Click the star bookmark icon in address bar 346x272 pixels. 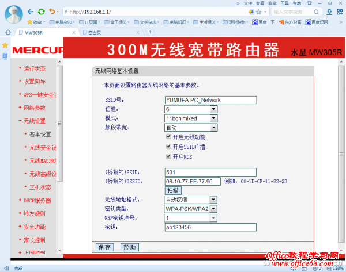(x=258, y=12)
